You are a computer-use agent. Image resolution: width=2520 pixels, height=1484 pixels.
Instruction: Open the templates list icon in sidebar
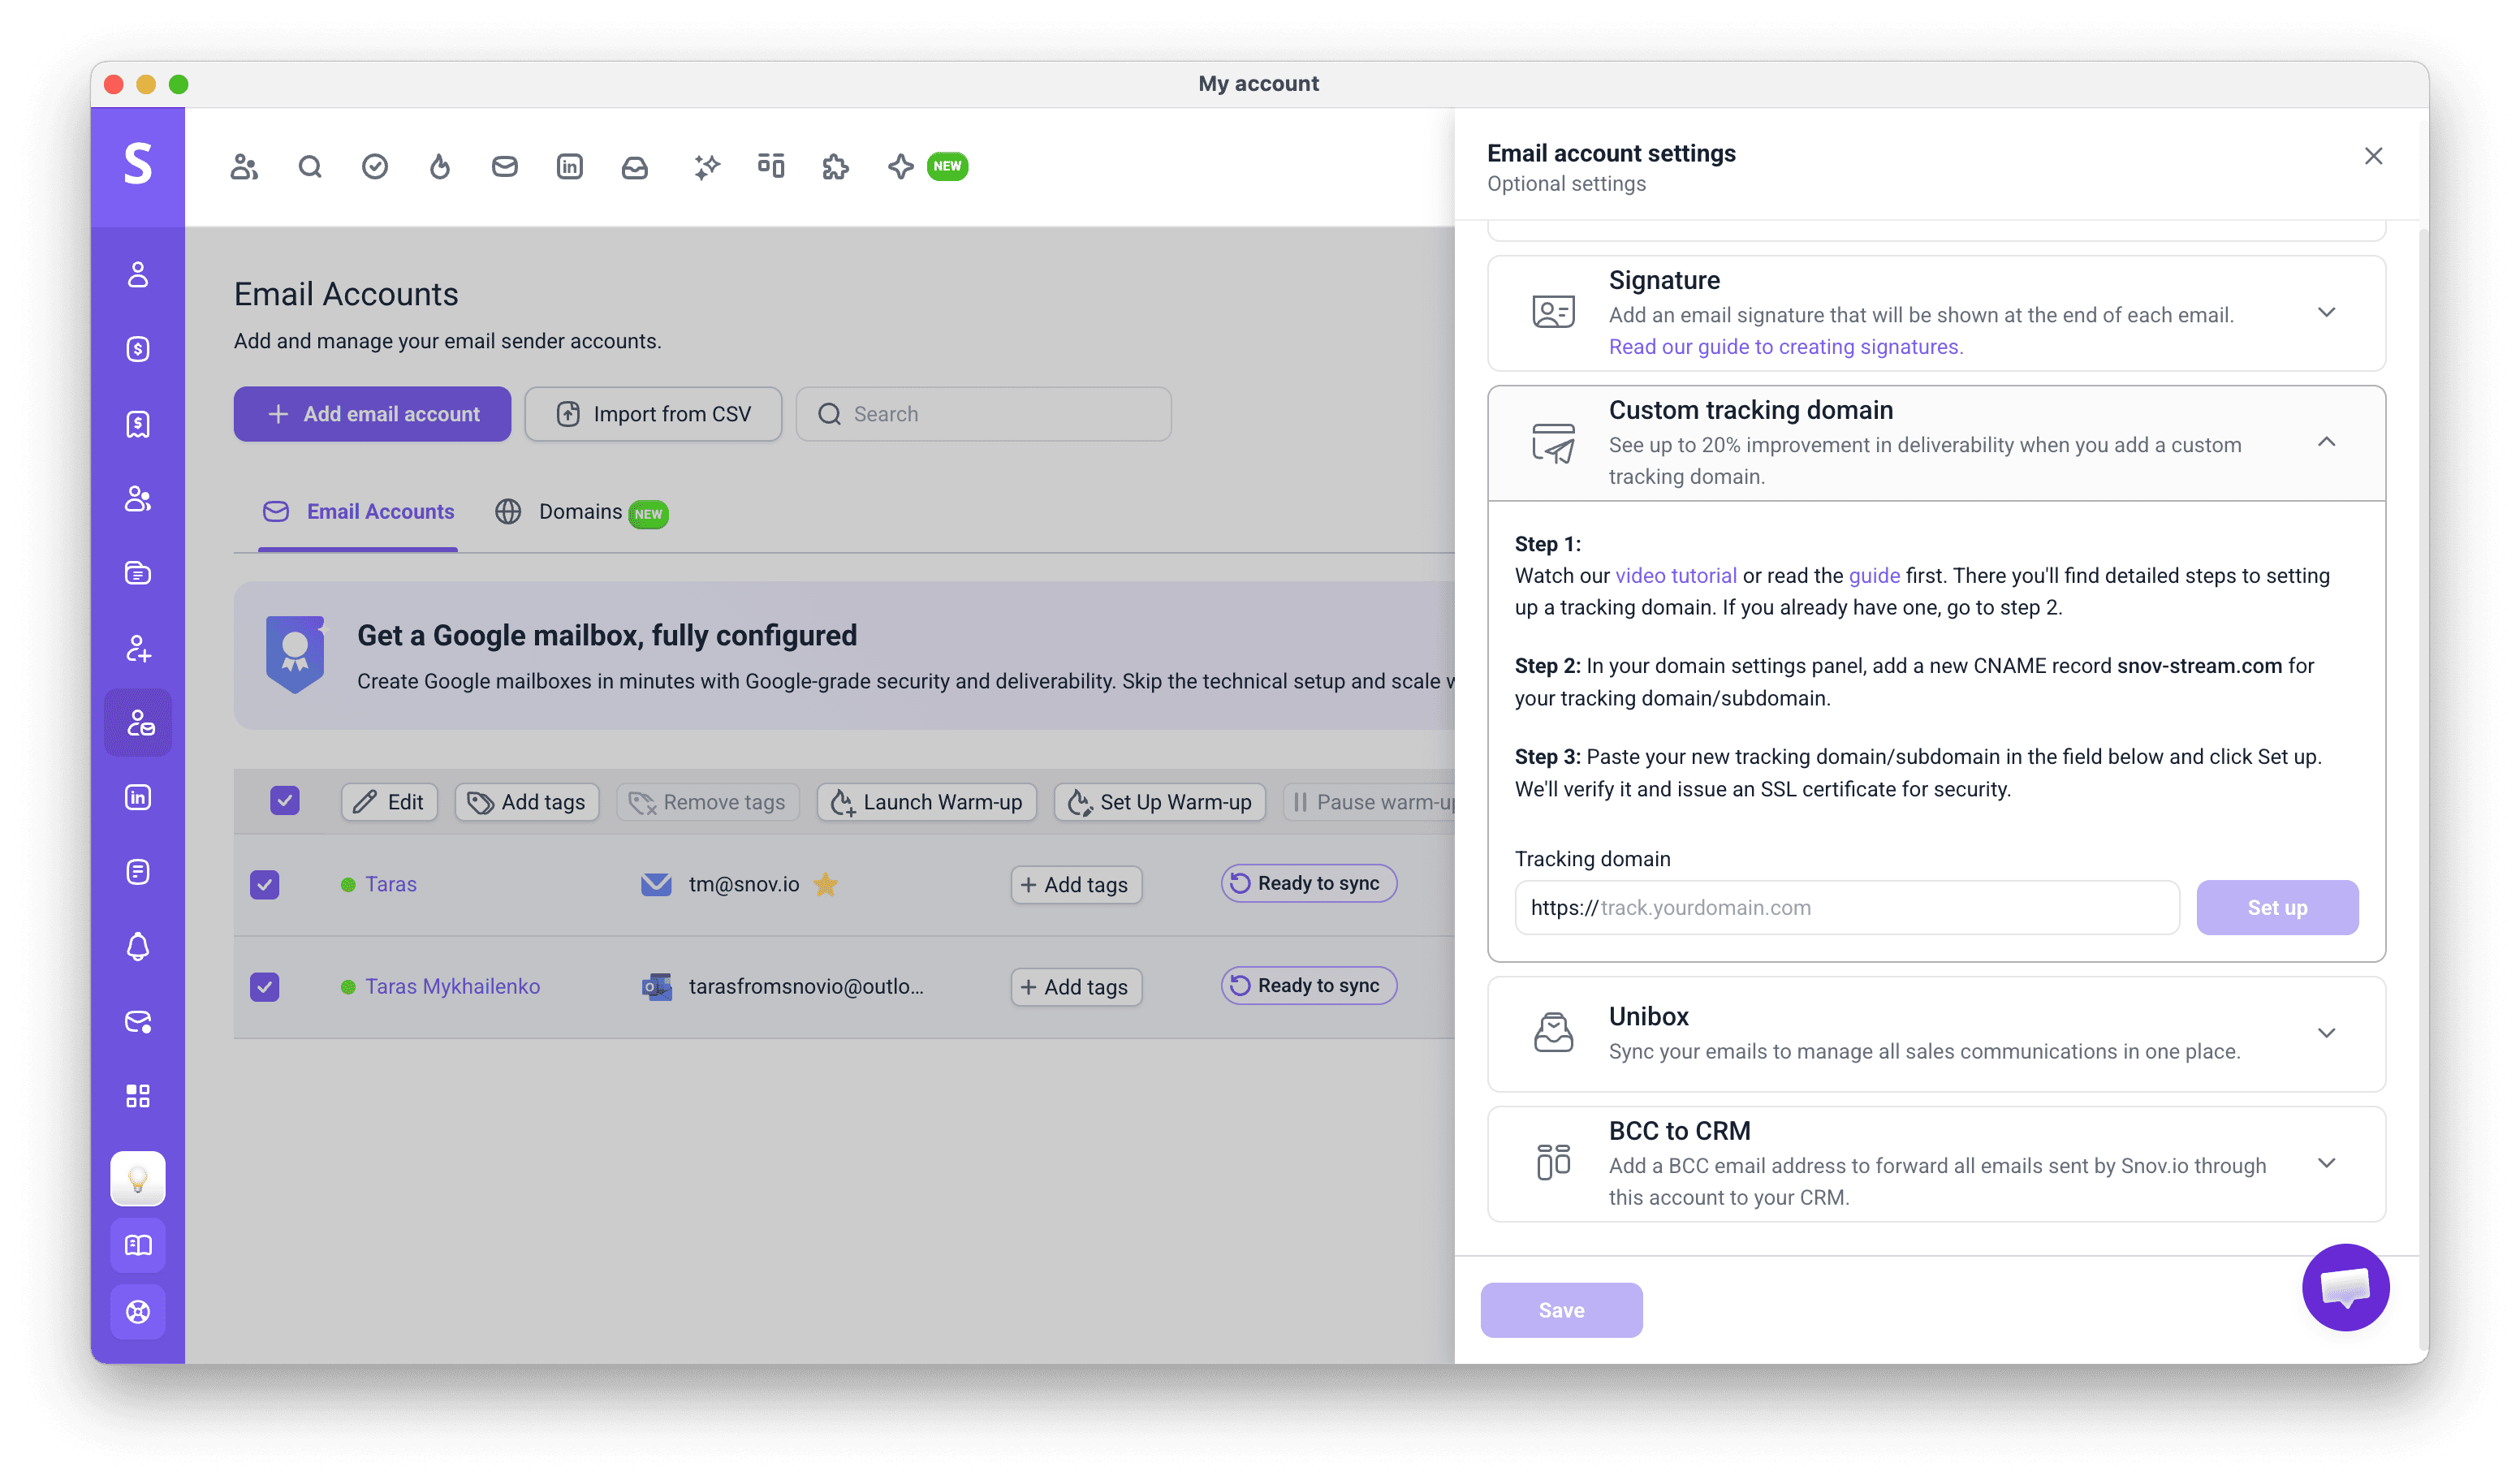138,872
